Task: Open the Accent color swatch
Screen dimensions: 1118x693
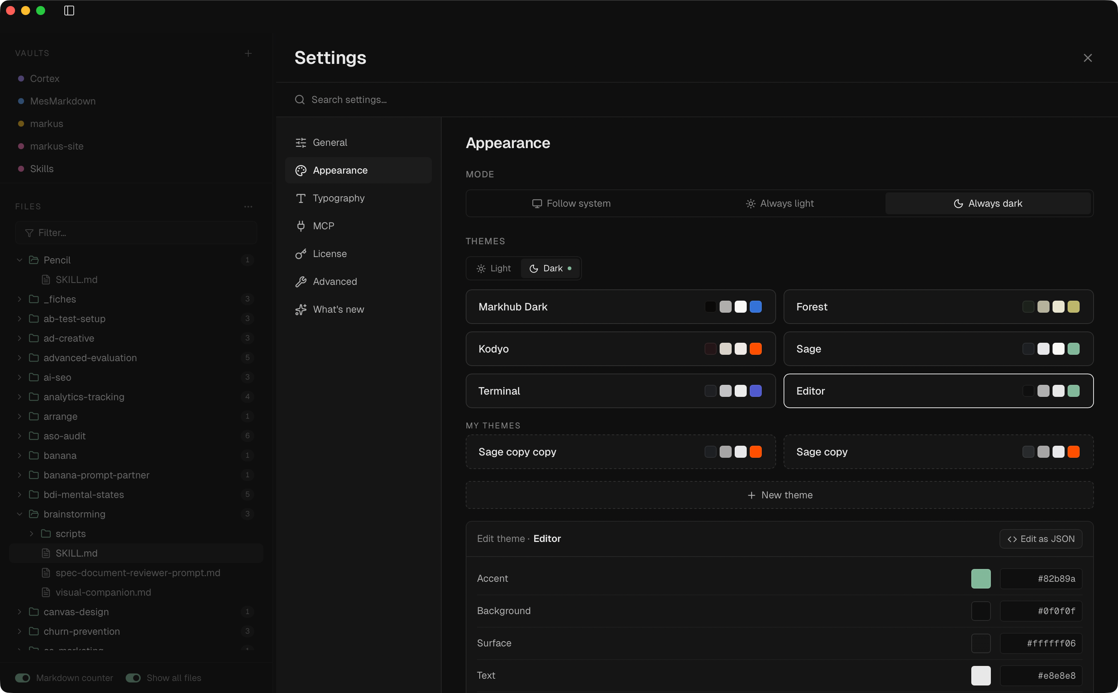Action: click(x=980, y=579)
